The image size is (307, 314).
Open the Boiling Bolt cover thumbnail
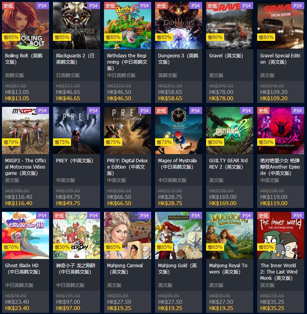26,26
